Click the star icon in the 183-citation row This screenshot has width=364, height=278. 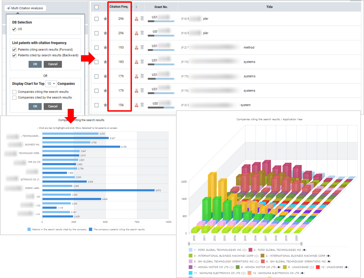[105, 62]
